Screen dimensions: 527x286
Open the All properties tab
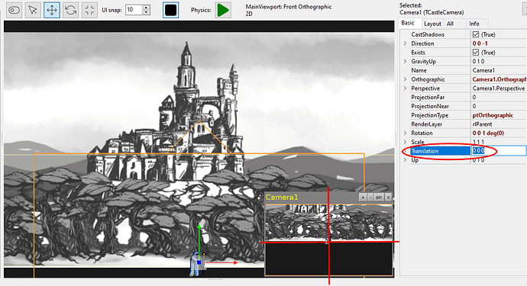(x=450, y=24)
